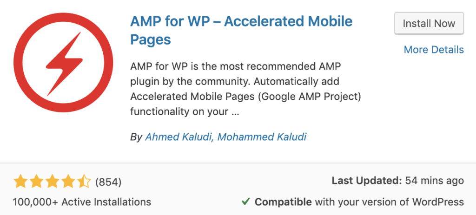Click the red lightning bolt AMP plugin logo
476x215 pixels.
click(x=63, y=63)
